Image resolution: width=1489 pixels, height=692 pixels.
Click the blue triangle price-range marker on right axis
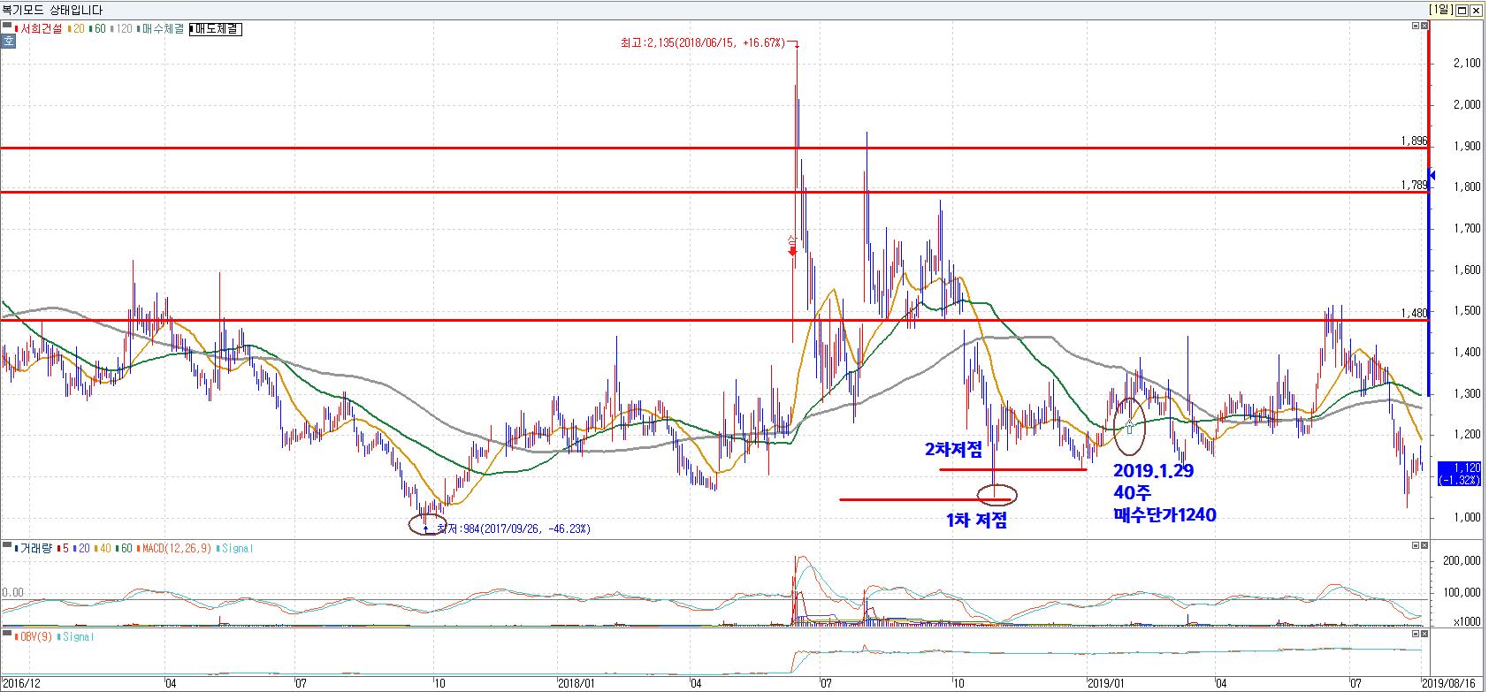point(1432,174)
